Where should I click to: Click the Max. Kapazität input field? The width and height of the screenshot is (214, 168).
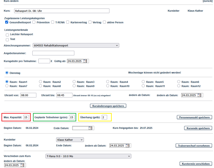[x=26, y=117]
